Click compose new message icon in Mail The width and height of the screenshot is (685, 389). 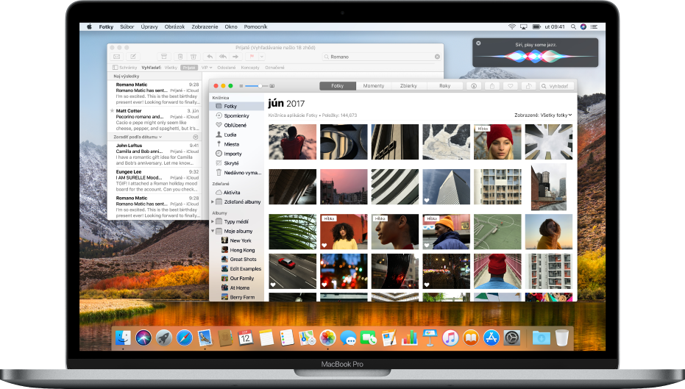133,57
